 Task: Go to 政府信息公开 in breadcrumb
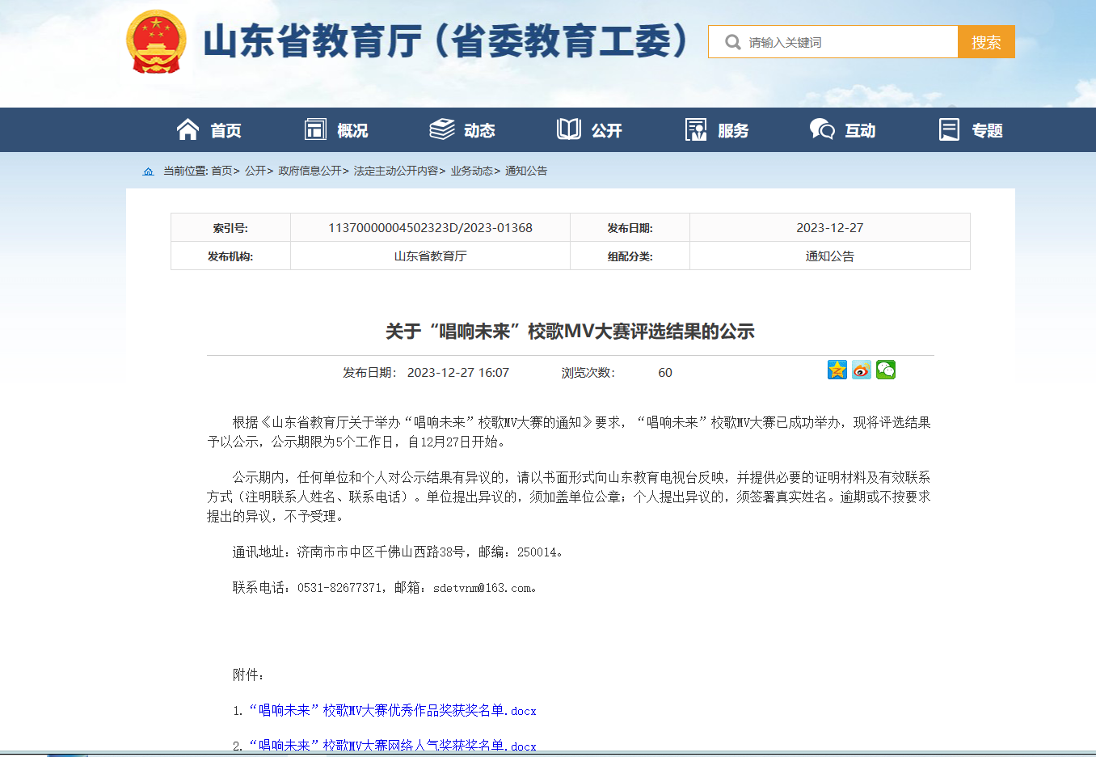tap(310, 171)
